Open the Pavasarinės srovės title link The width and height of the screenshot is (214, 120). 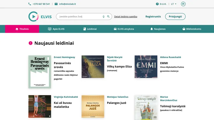62,65
